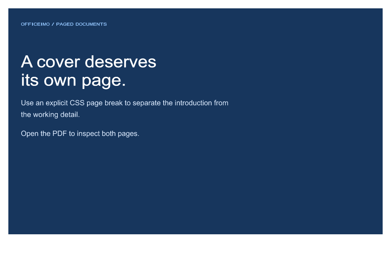The image size is (391, 276).
Task: Click the text 'the working detail.'
Action: [50, 115]
